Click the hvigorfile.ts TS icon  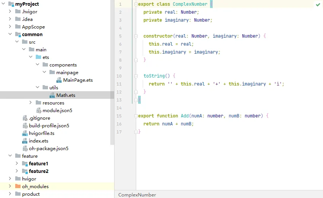(x=25, y=133)
